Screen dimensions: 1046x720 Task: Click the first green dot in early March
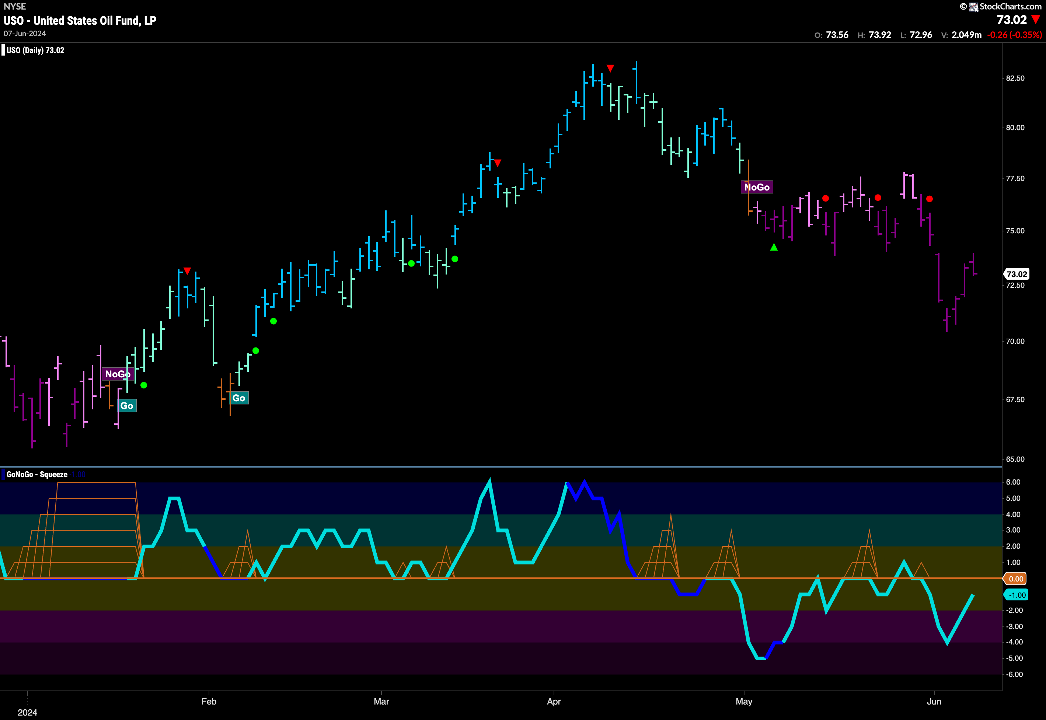[x=411, y=263]
